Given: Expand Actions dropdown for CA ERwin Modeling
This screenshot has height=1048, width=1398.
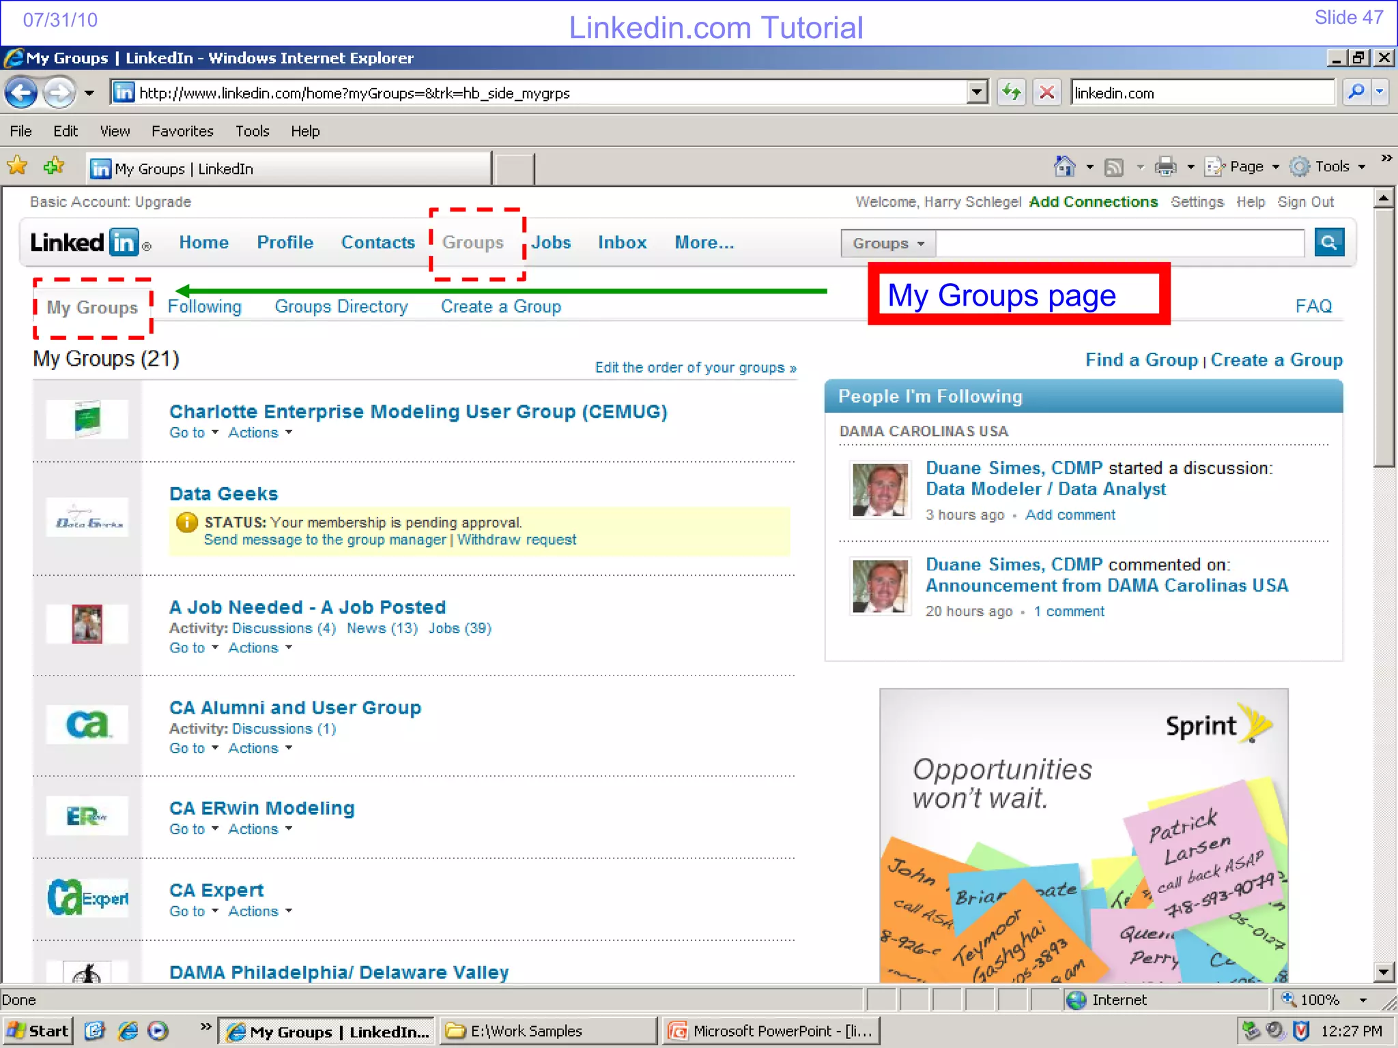Looking at the screenshot, I should click(x=260, y=829).
